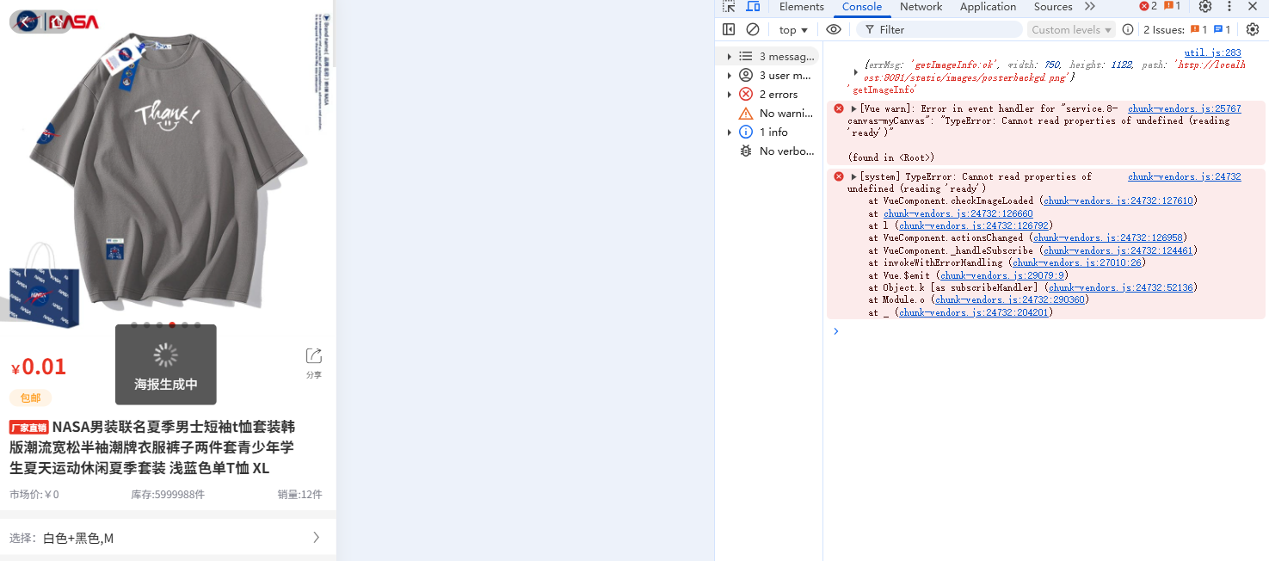Image resolution: width=1269 pixels, height=561 pixels.
Task: Open the DevTools three-dot customize menu
Action: tap(1229, 7)
